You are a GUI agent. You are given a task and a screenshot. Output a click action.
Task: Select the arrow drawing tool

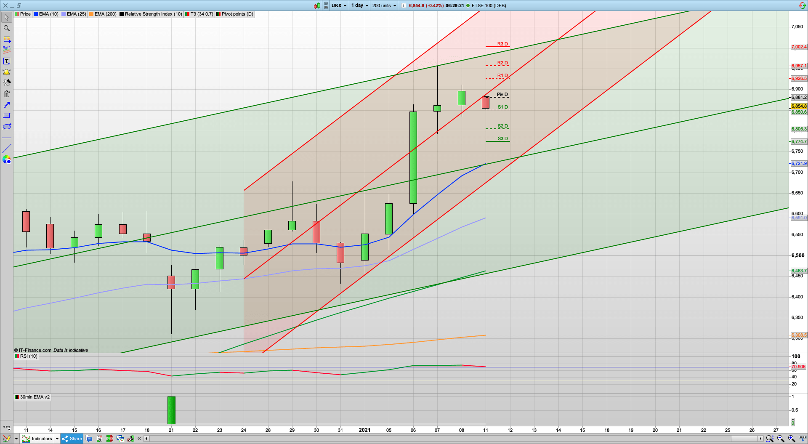tap(6, 105)
